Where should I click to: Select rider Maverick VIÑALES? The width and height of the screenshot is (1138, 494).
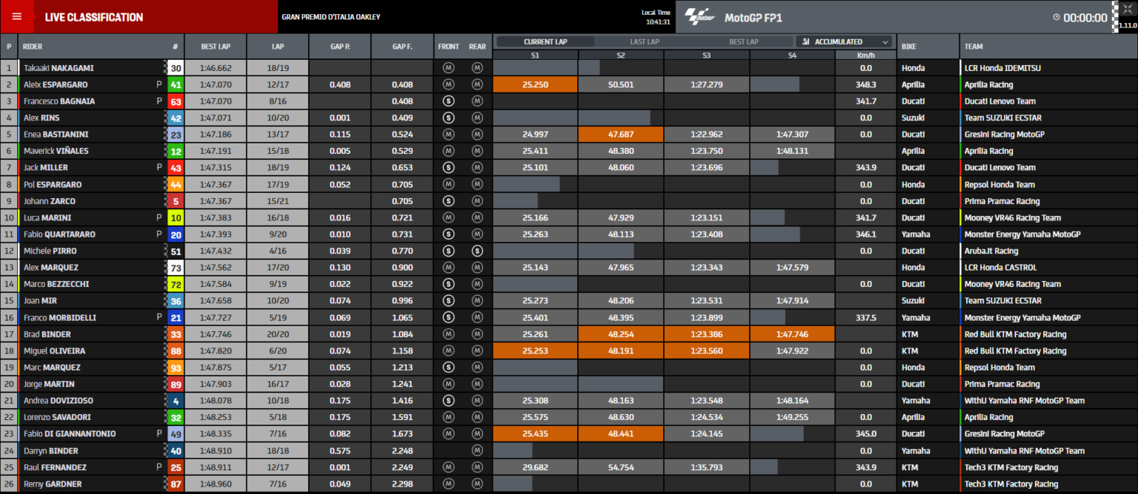click(x=56, y=151)
